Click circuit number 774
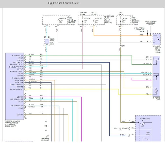 pyautogui.click(x=41, y=81)
